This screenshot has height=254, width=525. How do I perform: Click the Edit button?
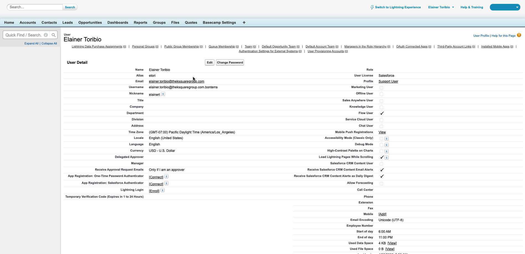[210, 62]
